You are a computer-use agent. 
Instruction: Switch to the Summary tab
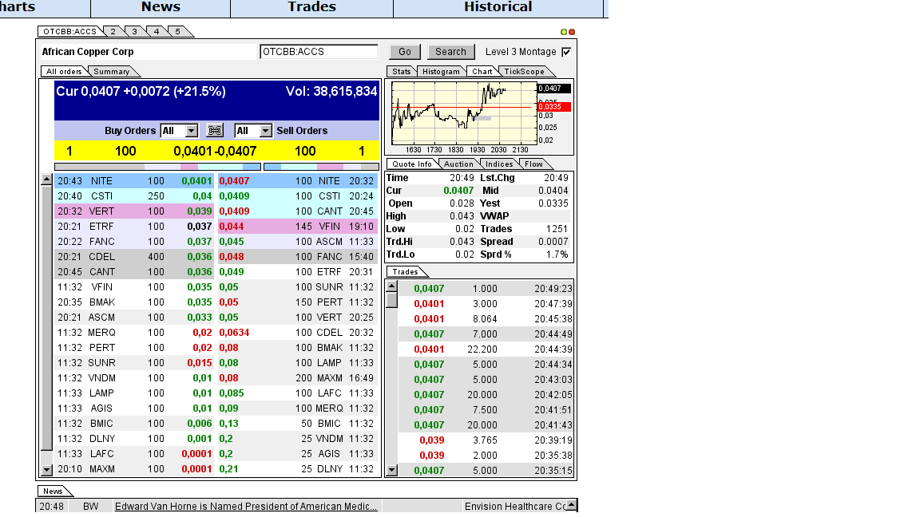pyautogui.click(x=112, y=72)
